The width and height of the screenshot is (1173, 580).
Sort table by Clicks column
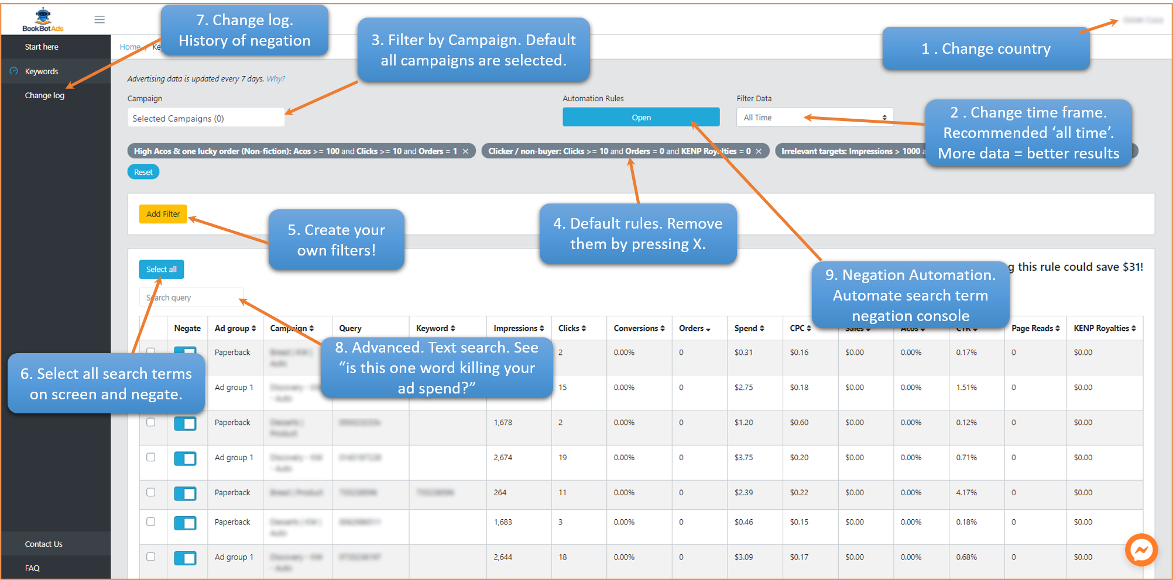click(572, 329)
